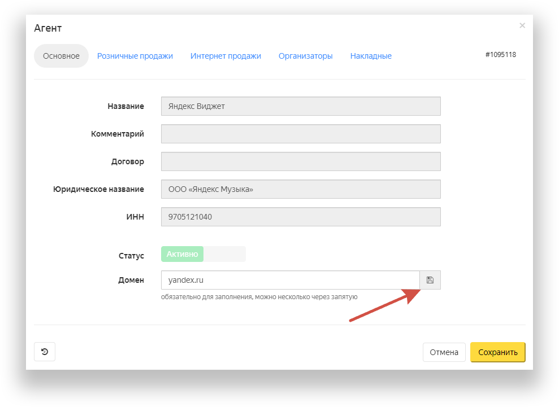This screenshot has width=559, height=407.
Task: Click the Название label
Action: [126, 106]
